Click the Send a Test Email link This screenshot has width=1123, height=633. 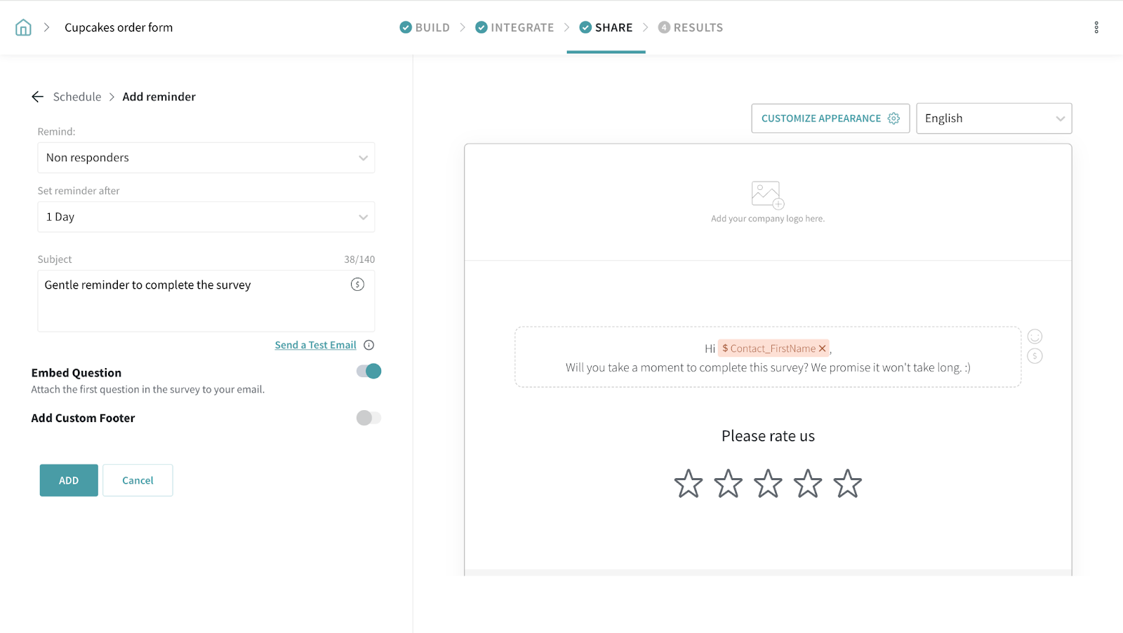[315, 345]
